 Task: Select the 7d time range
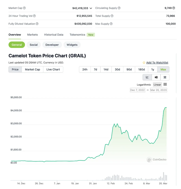coord(95,69)
